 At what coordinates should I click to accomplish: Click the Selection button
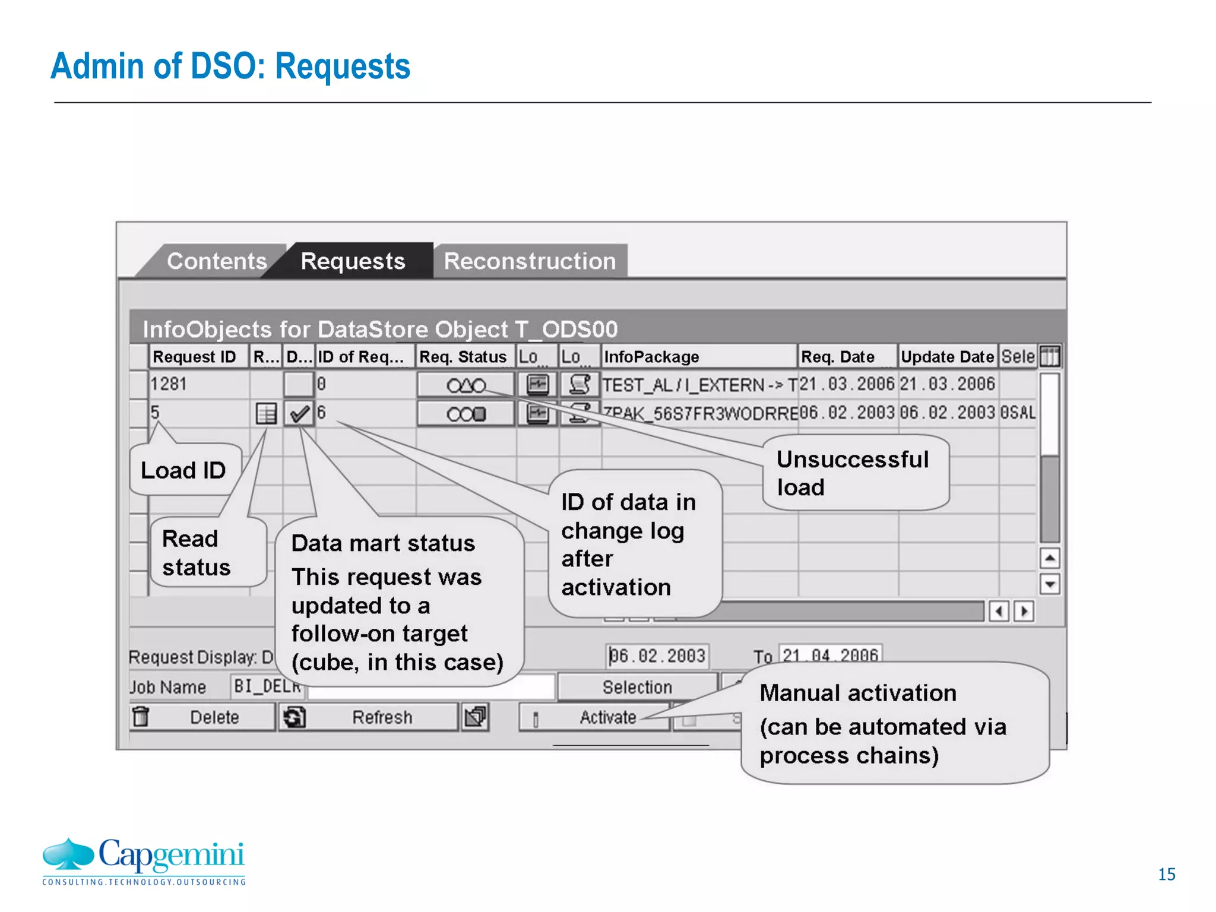coord(637,687)
